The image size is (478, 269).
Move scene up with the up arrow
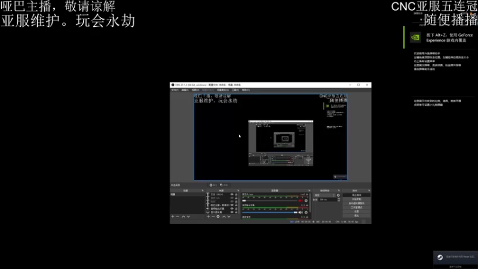[183, 216]
